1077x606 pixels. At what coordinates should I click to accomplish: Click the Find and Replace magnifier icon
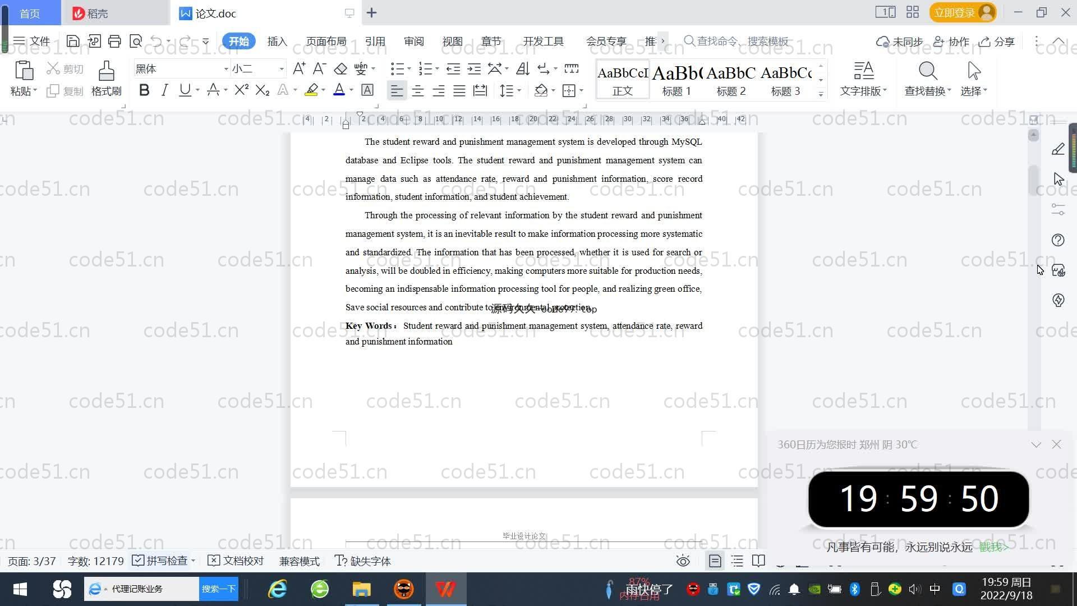click(927, 72)
